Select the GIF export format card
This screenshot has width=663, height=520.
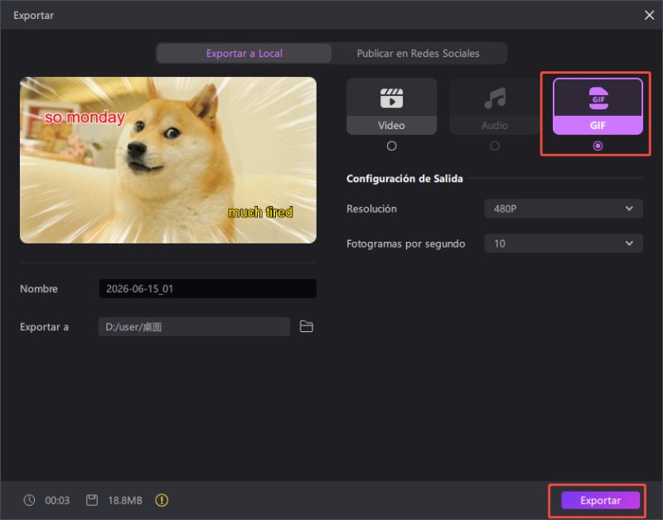(x=598, y=107)
